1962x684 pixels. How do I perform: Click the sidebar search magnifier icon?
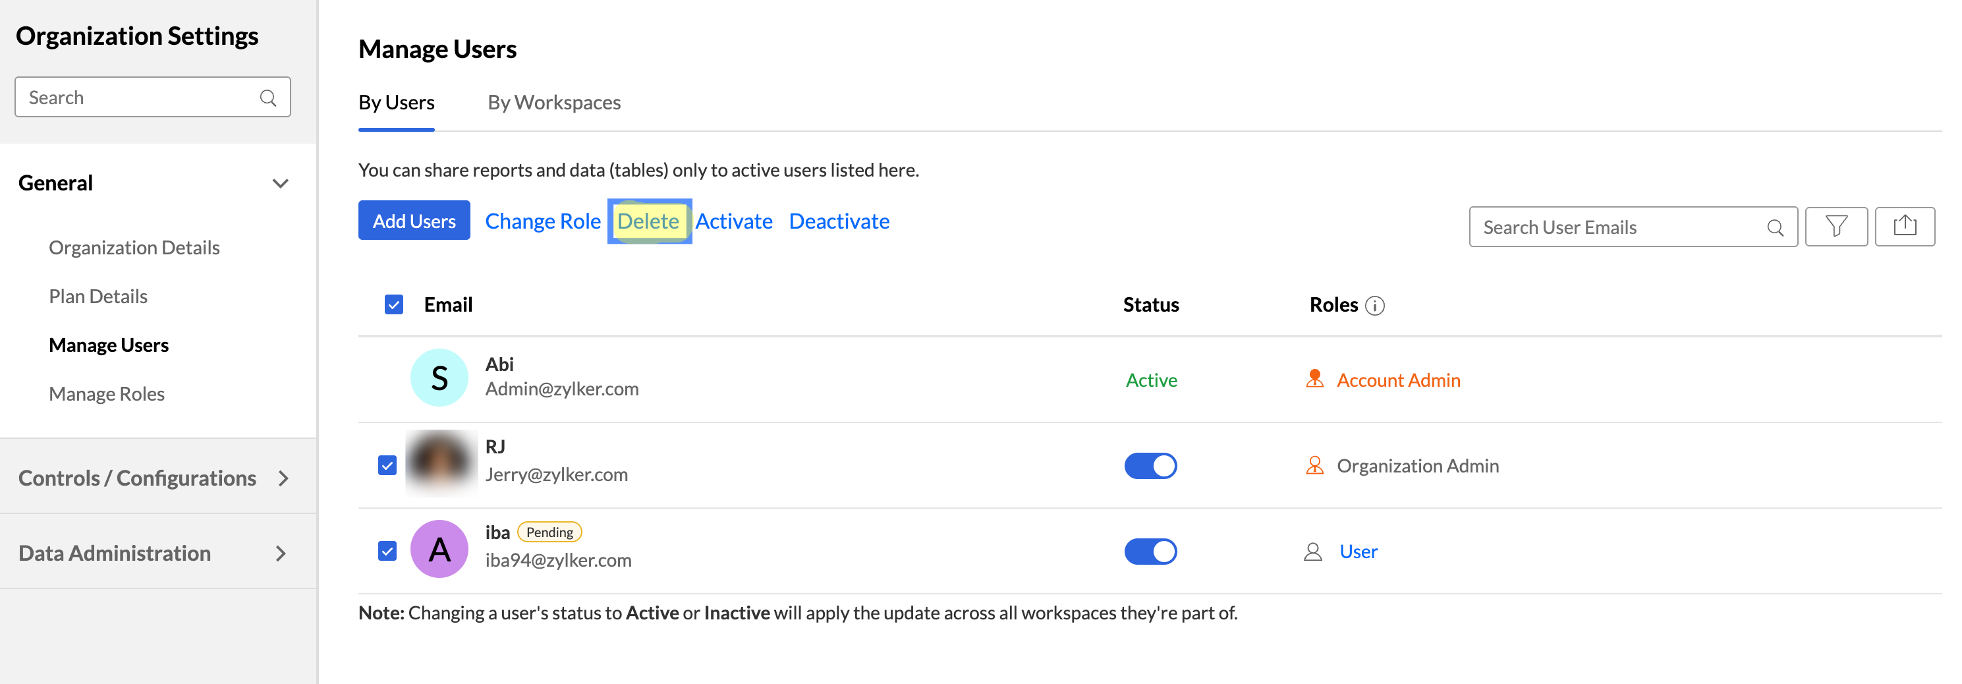coord(268,98)
